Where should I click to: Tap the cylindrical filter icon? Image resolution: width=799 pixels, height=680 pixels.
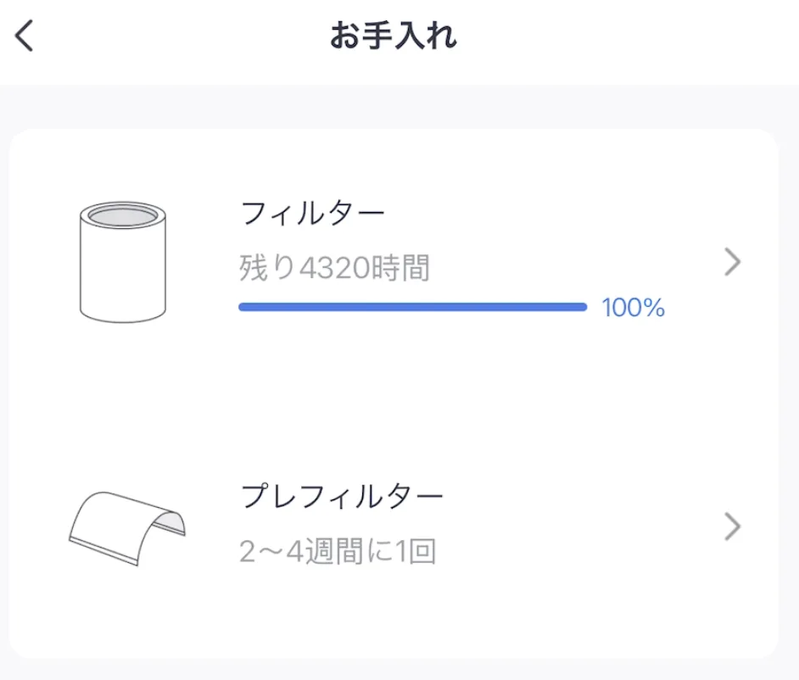pos(122,261)
